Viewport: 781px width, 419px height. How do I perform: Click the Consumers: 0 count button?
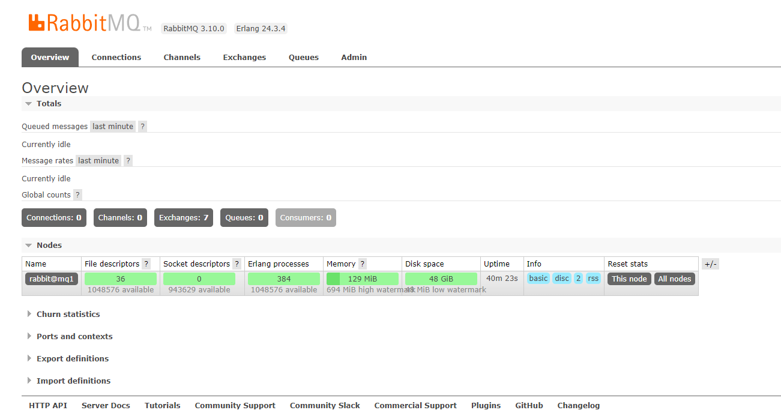[x=306, y=218]
